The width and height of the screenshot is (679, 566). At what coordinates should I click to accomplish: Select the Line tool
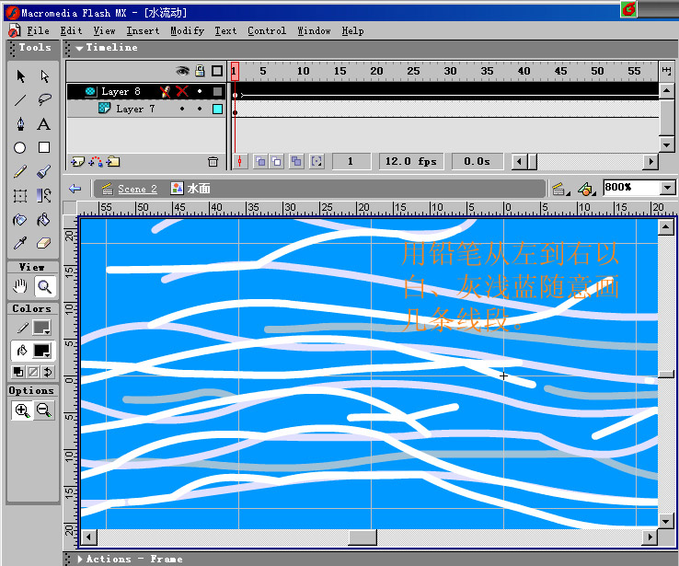coord(20,100)
